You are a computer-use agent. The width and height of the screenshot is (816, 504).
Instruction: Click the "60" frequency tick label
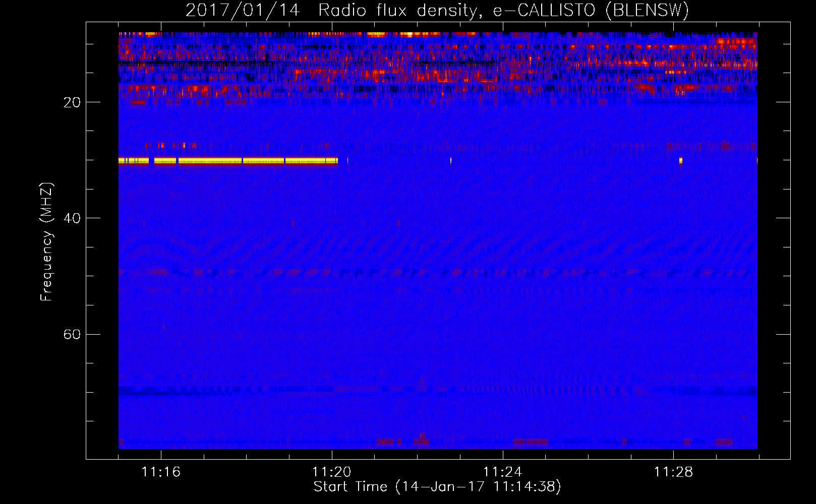(72, 334)
